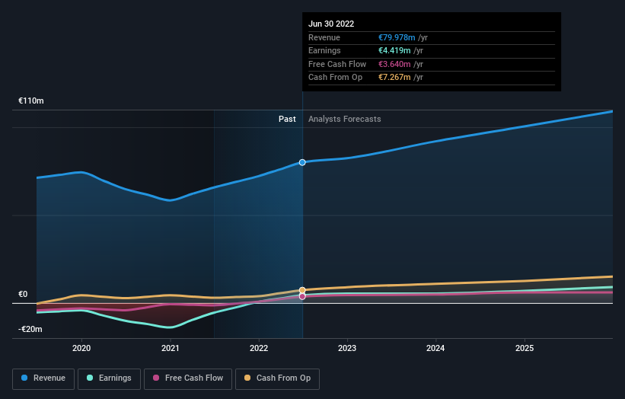
Task: Click the €4.419m earnings value
Action: coord(394,50)
